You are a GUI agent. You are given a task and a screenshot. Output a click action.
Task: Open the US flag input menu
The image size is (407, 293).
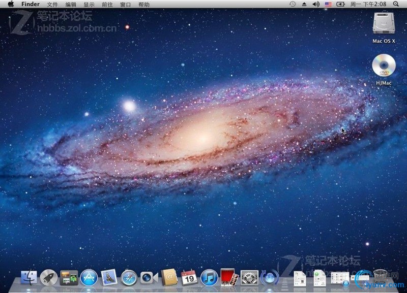click(328, 4)
